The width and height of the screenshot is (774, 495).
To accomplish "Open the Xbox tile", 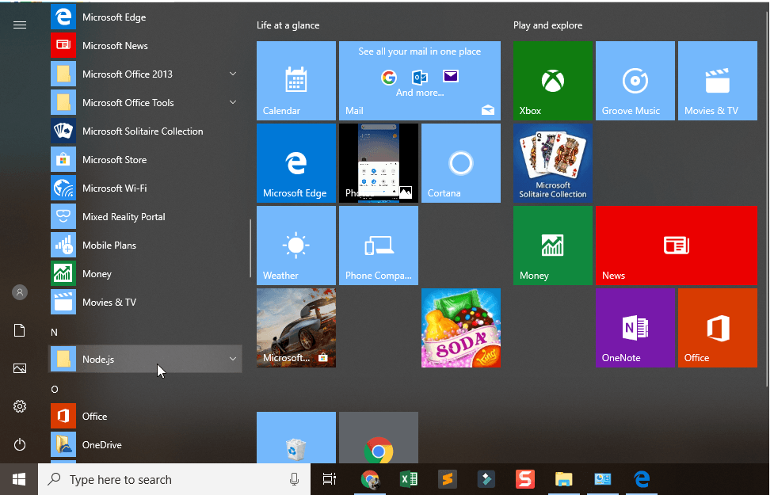I will pyautogui.click(x=553, y=81).
